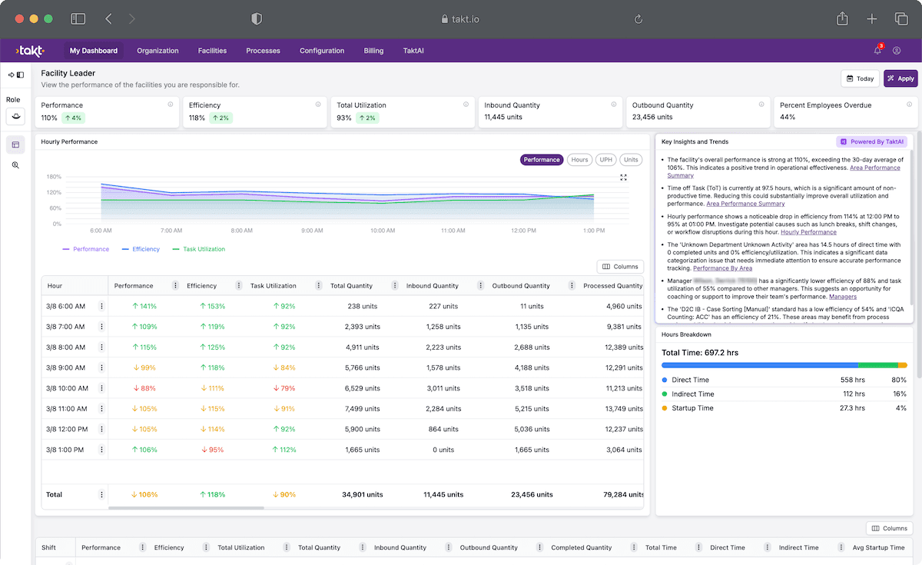Viewport: 922px width, 565px height.
Task: Click the Apply button
Action: coord(900,78)
